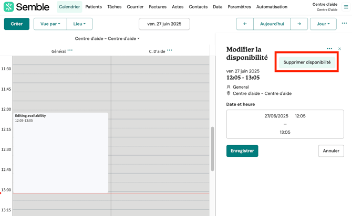The width and height of the screenshot is (352, 216).
Task: Select the Editing availability calendar block
Action: 60,153
